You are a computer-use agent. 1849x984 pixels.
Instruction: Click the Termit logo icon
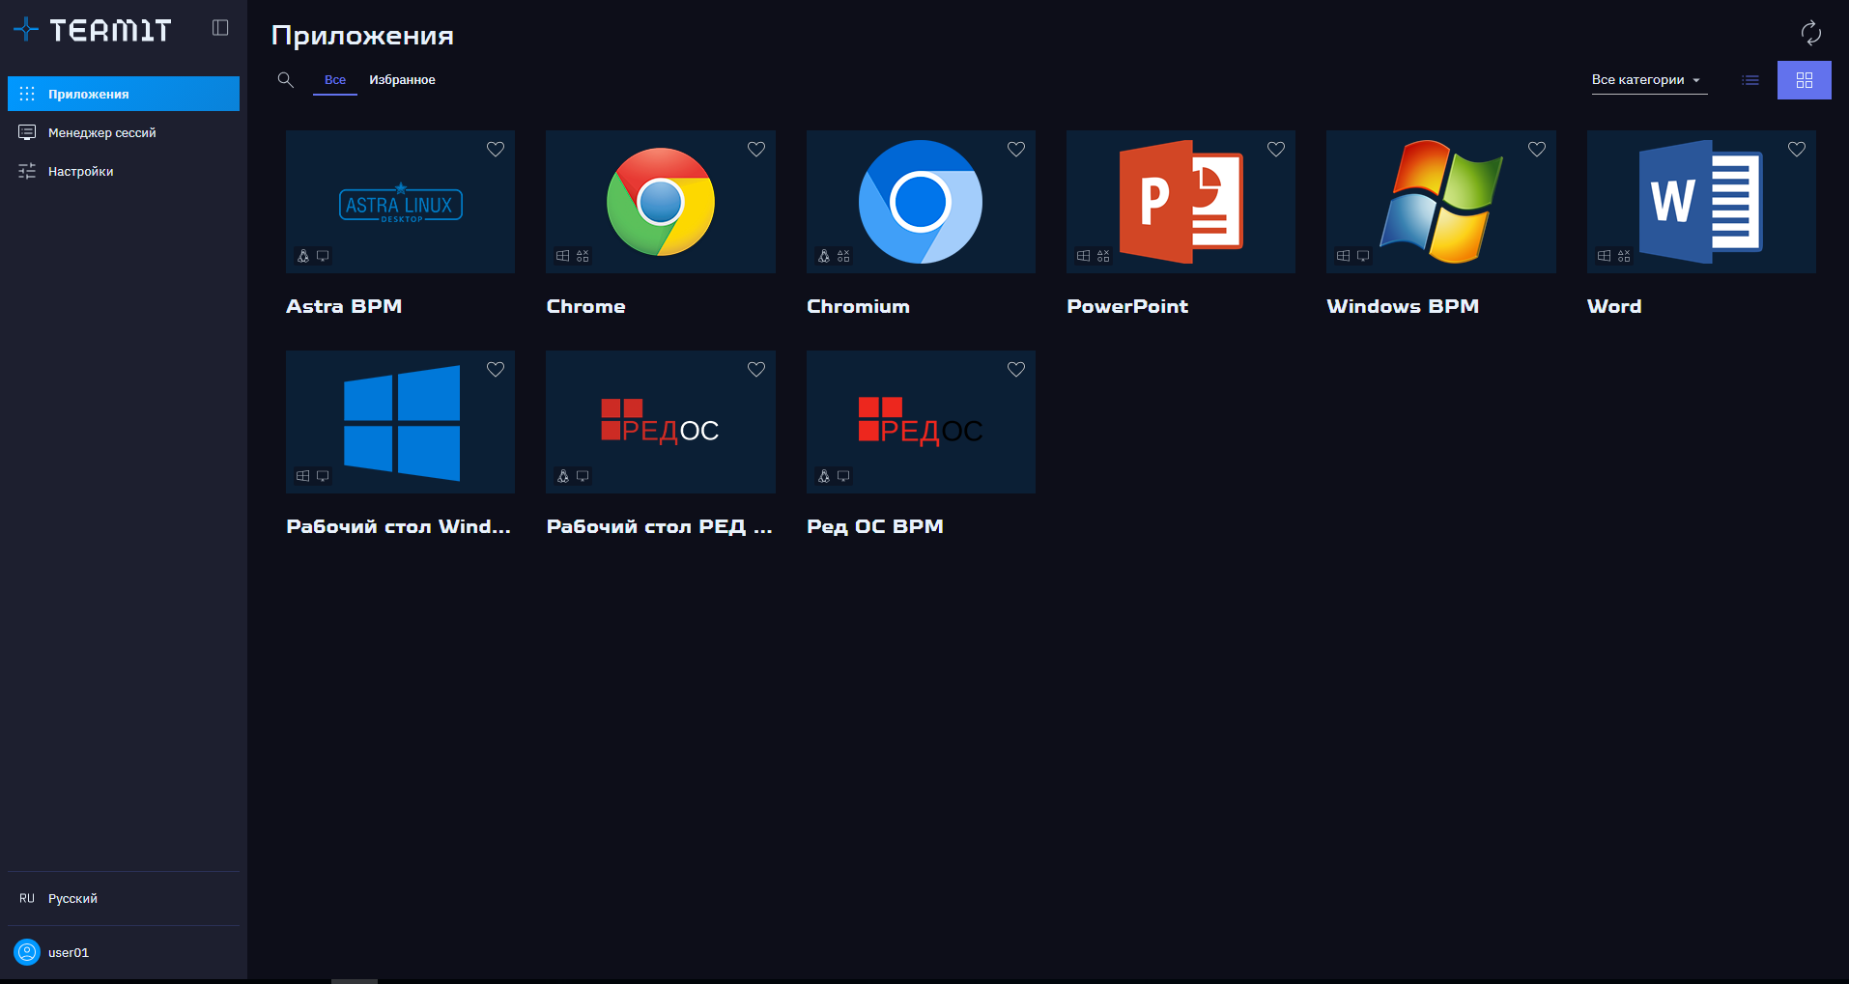point(26,30)
